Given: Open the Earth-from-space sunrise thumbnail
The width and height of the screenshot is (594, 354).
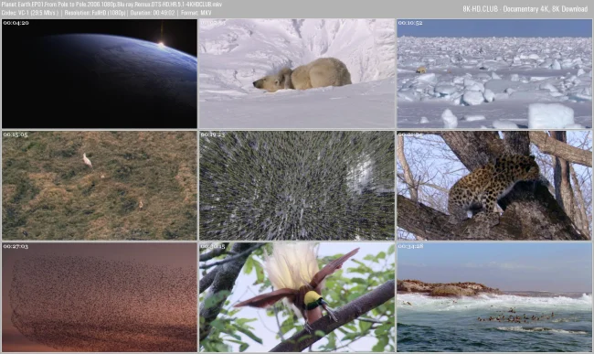Looking at the screenshot, I should (100, 73).
